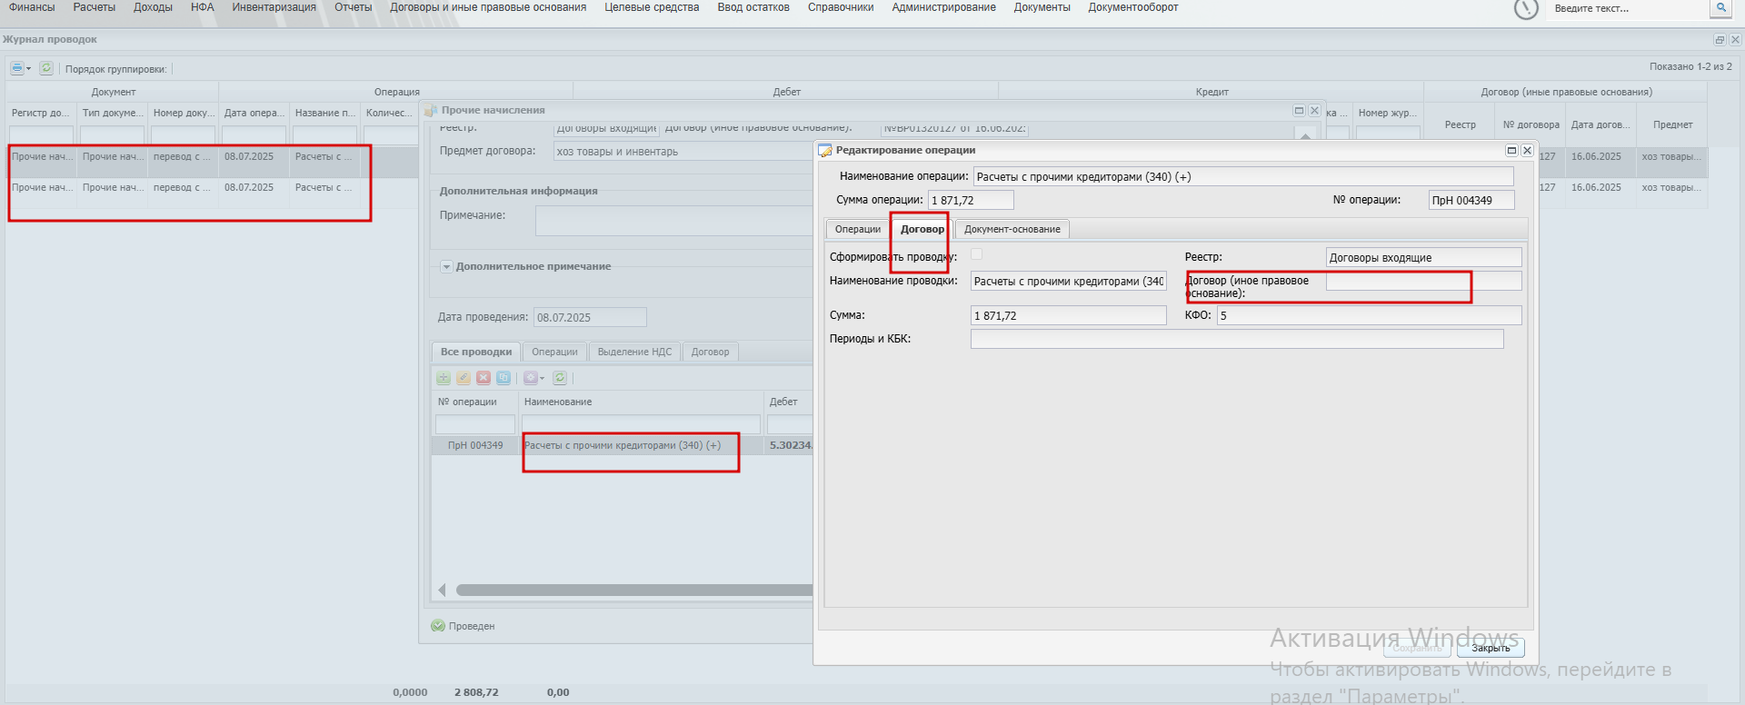Screen dimensions: 1745x705
Task: Click the Предмет договора field
Action: tap(683, 152)
